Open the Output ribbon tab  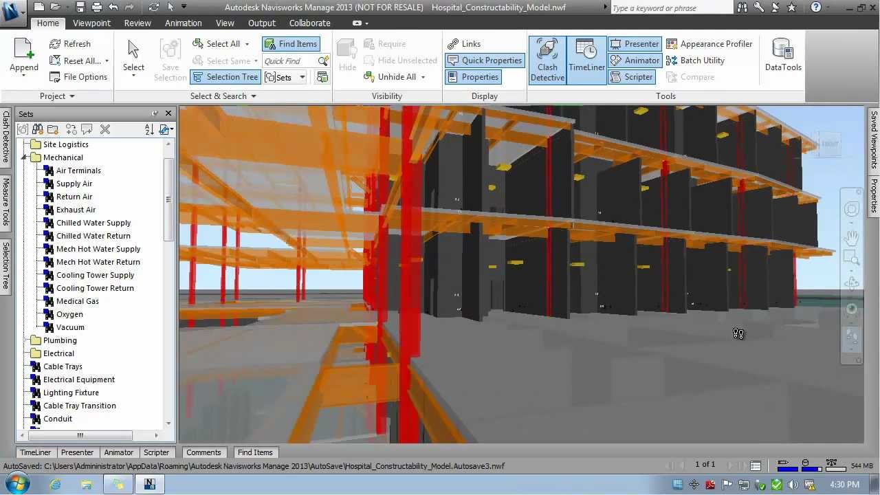tap(262, 23)
